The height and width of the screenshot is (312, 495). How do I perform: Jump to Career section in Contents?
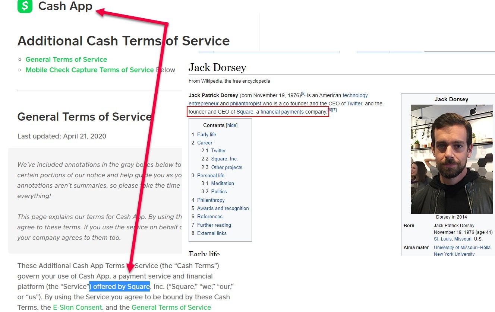205,143
